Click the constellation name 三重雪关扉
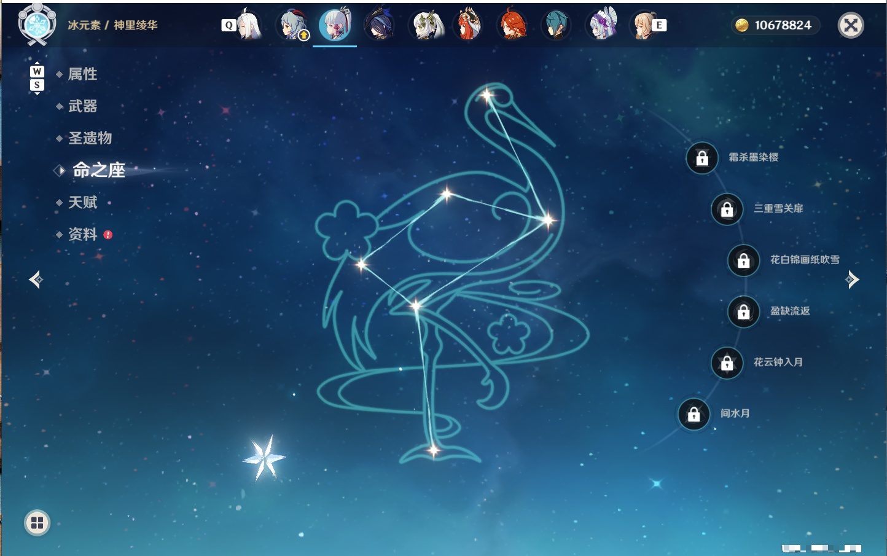887x556 pixels. click(x=778, y=208)
